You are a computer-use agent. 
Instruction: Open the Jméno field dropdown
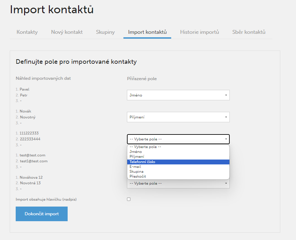178,95
